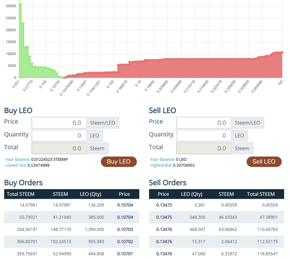Click the Buy LEO button
This screenshot has height=259, width=290.
[x=119, y=162]
